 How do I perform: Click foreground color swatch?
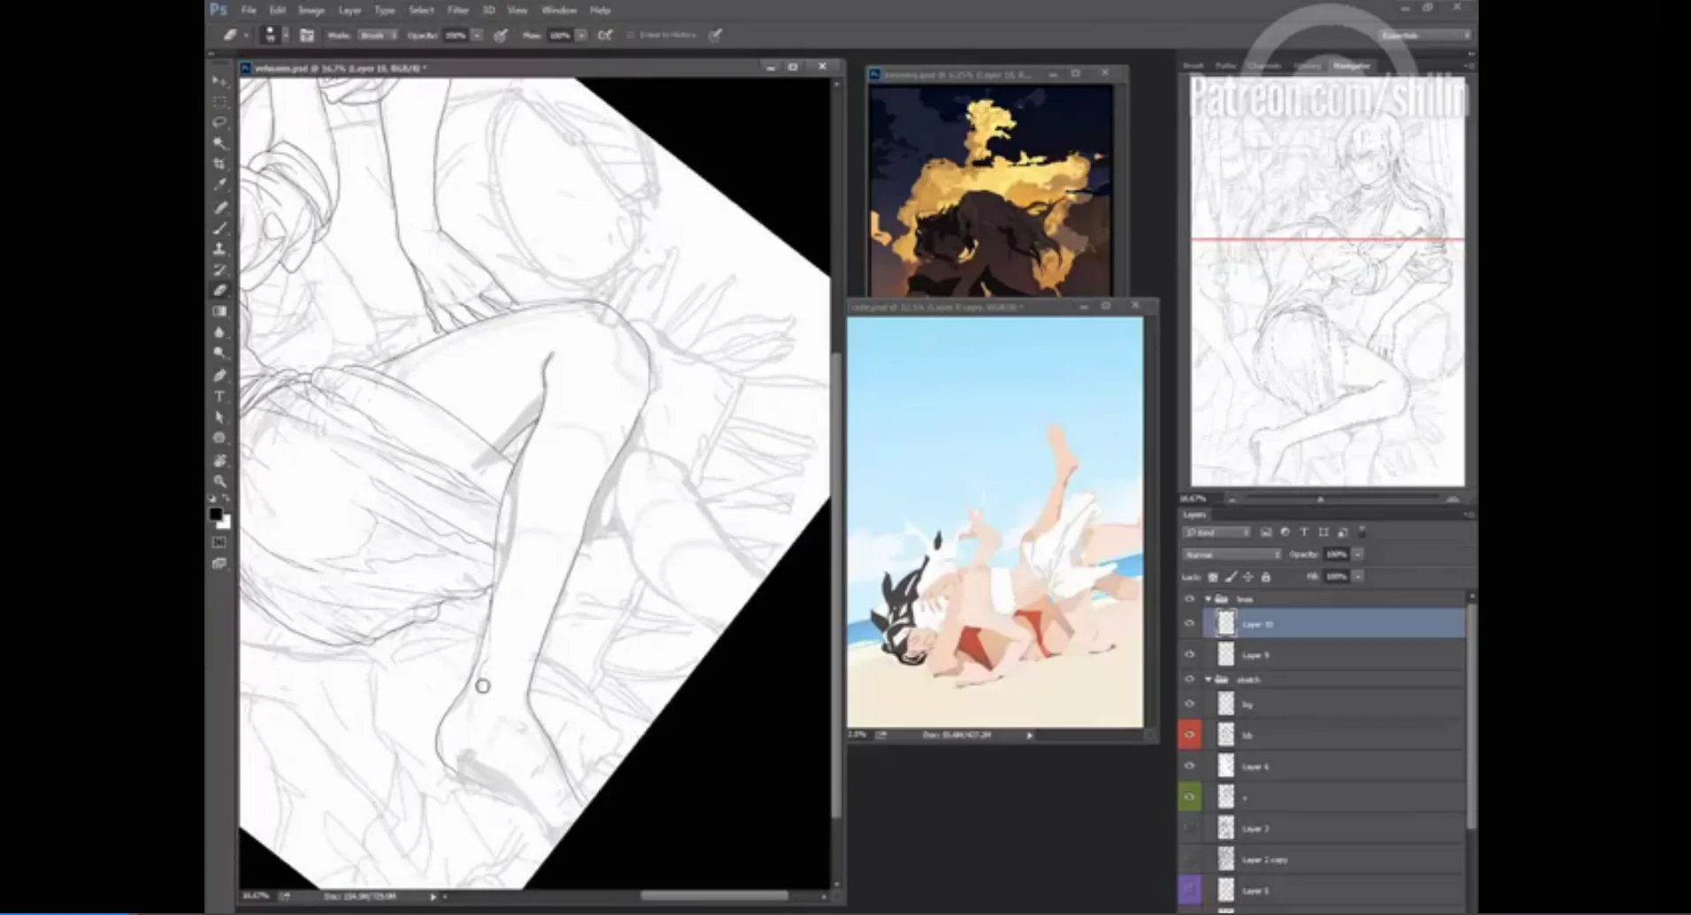(x=215, y=514)
